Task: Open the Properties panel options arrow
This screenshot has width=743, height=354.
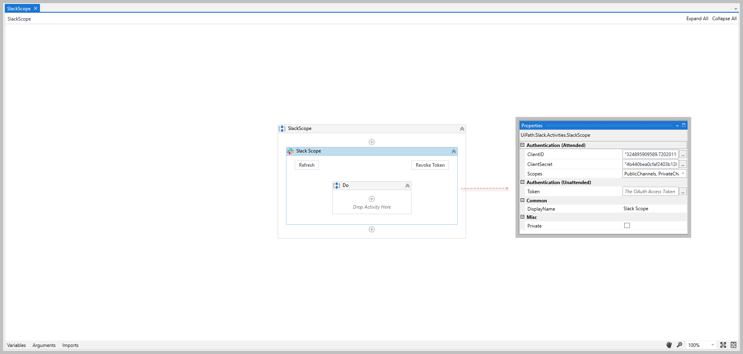Action: pos(677,126)
